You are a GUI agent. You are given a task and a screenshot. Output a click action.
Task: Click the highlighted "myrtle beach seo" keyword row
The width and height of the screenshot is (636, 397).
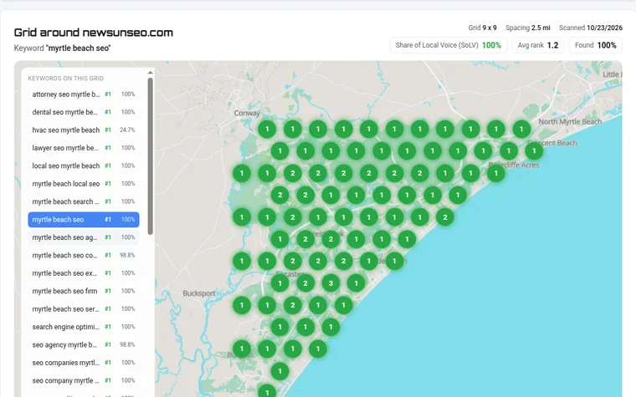tap(84, 220)
